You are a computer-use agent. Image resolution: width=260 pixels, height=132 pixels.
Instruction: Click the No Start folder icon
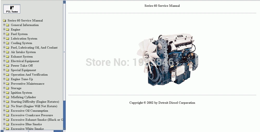click(x=8, y=106)
